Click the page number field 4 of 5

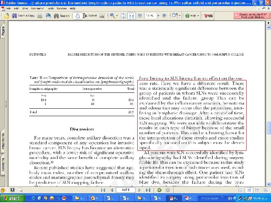click(126, 190)
